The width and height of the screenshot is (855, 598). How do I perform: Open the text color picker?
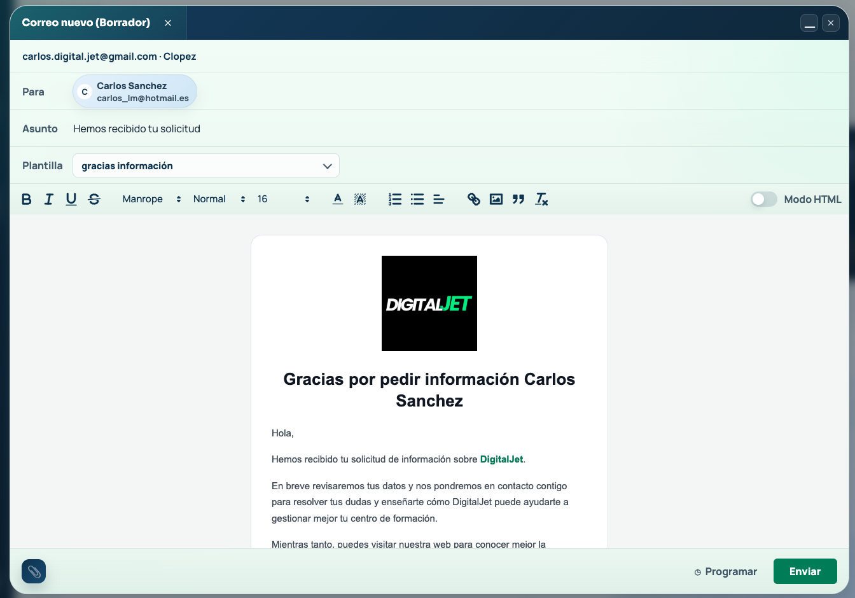[x=338, y=199]
